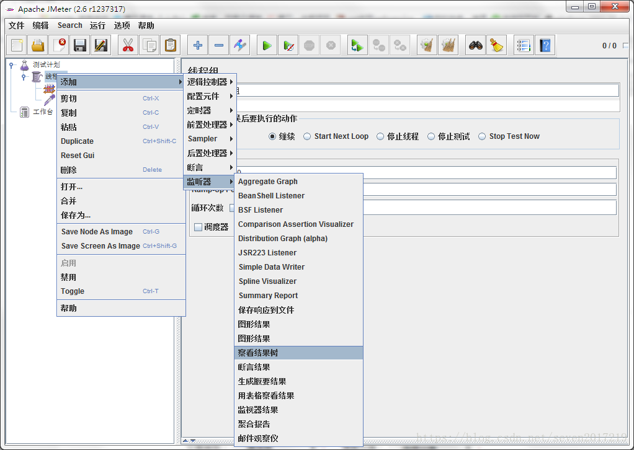Select the Start Next Loop radio button
634x450 pixels.
[307, 136]
